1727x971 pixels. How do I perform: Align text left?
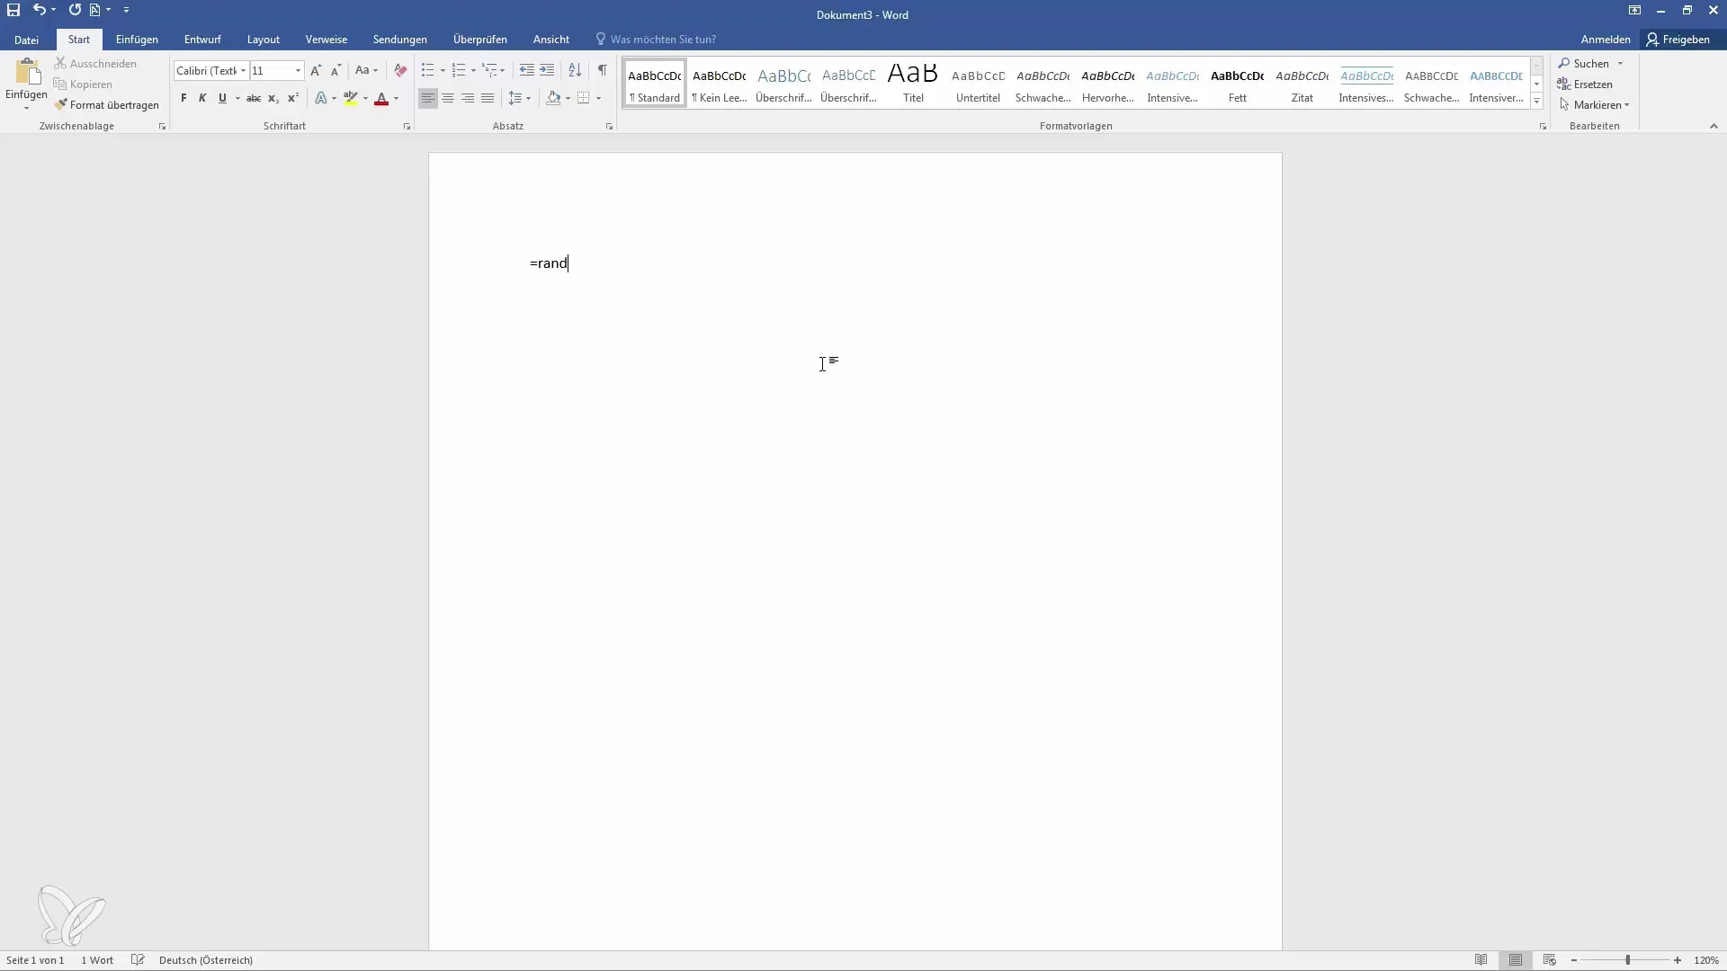pyautogui.click(x=428, y=98)
